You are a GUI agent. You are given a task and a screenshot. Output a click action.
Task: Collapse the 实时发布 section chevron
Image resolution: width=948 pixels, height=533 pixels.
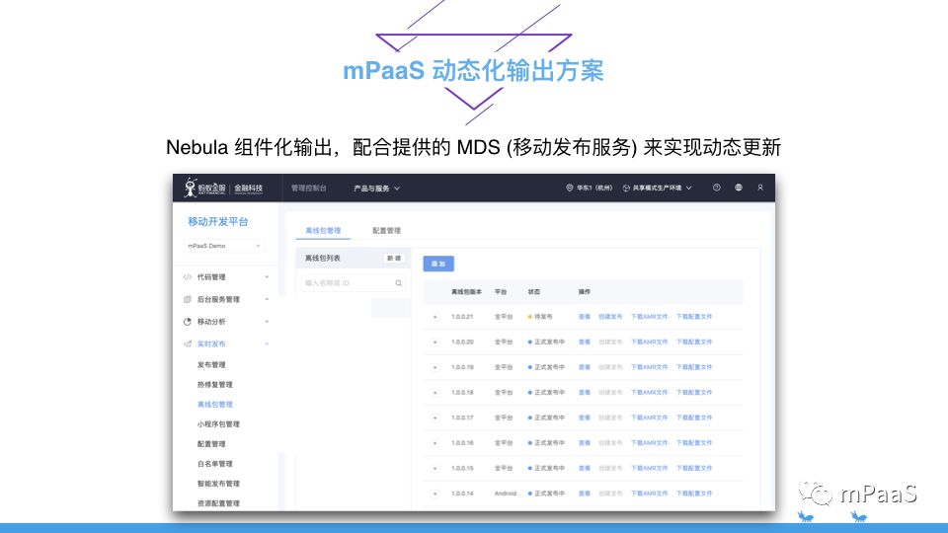tap(267, 343)
